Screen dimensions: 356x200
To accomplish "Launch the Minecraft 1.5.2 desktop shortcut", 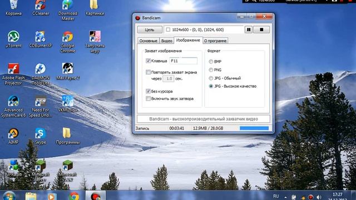I will [68, 171].
